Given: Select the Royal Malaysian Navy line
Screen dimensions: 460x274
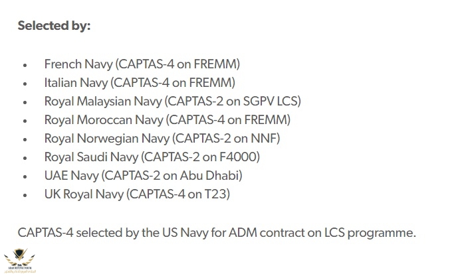Looking at the screenshot, I should (x=173, y=102).
